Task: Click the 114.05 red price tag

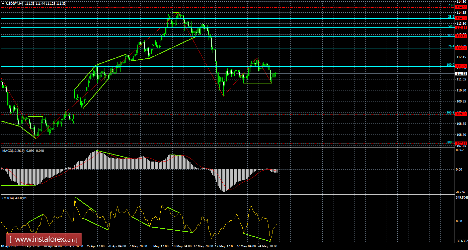Action: pos(462,18)
